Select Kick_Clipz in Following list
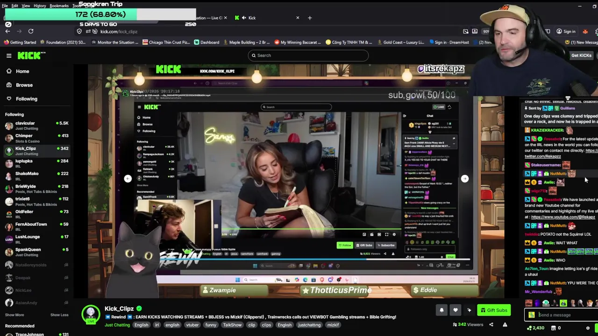Image resolution: width=598 pixels, height=336 pixels. tap(36, 151)
